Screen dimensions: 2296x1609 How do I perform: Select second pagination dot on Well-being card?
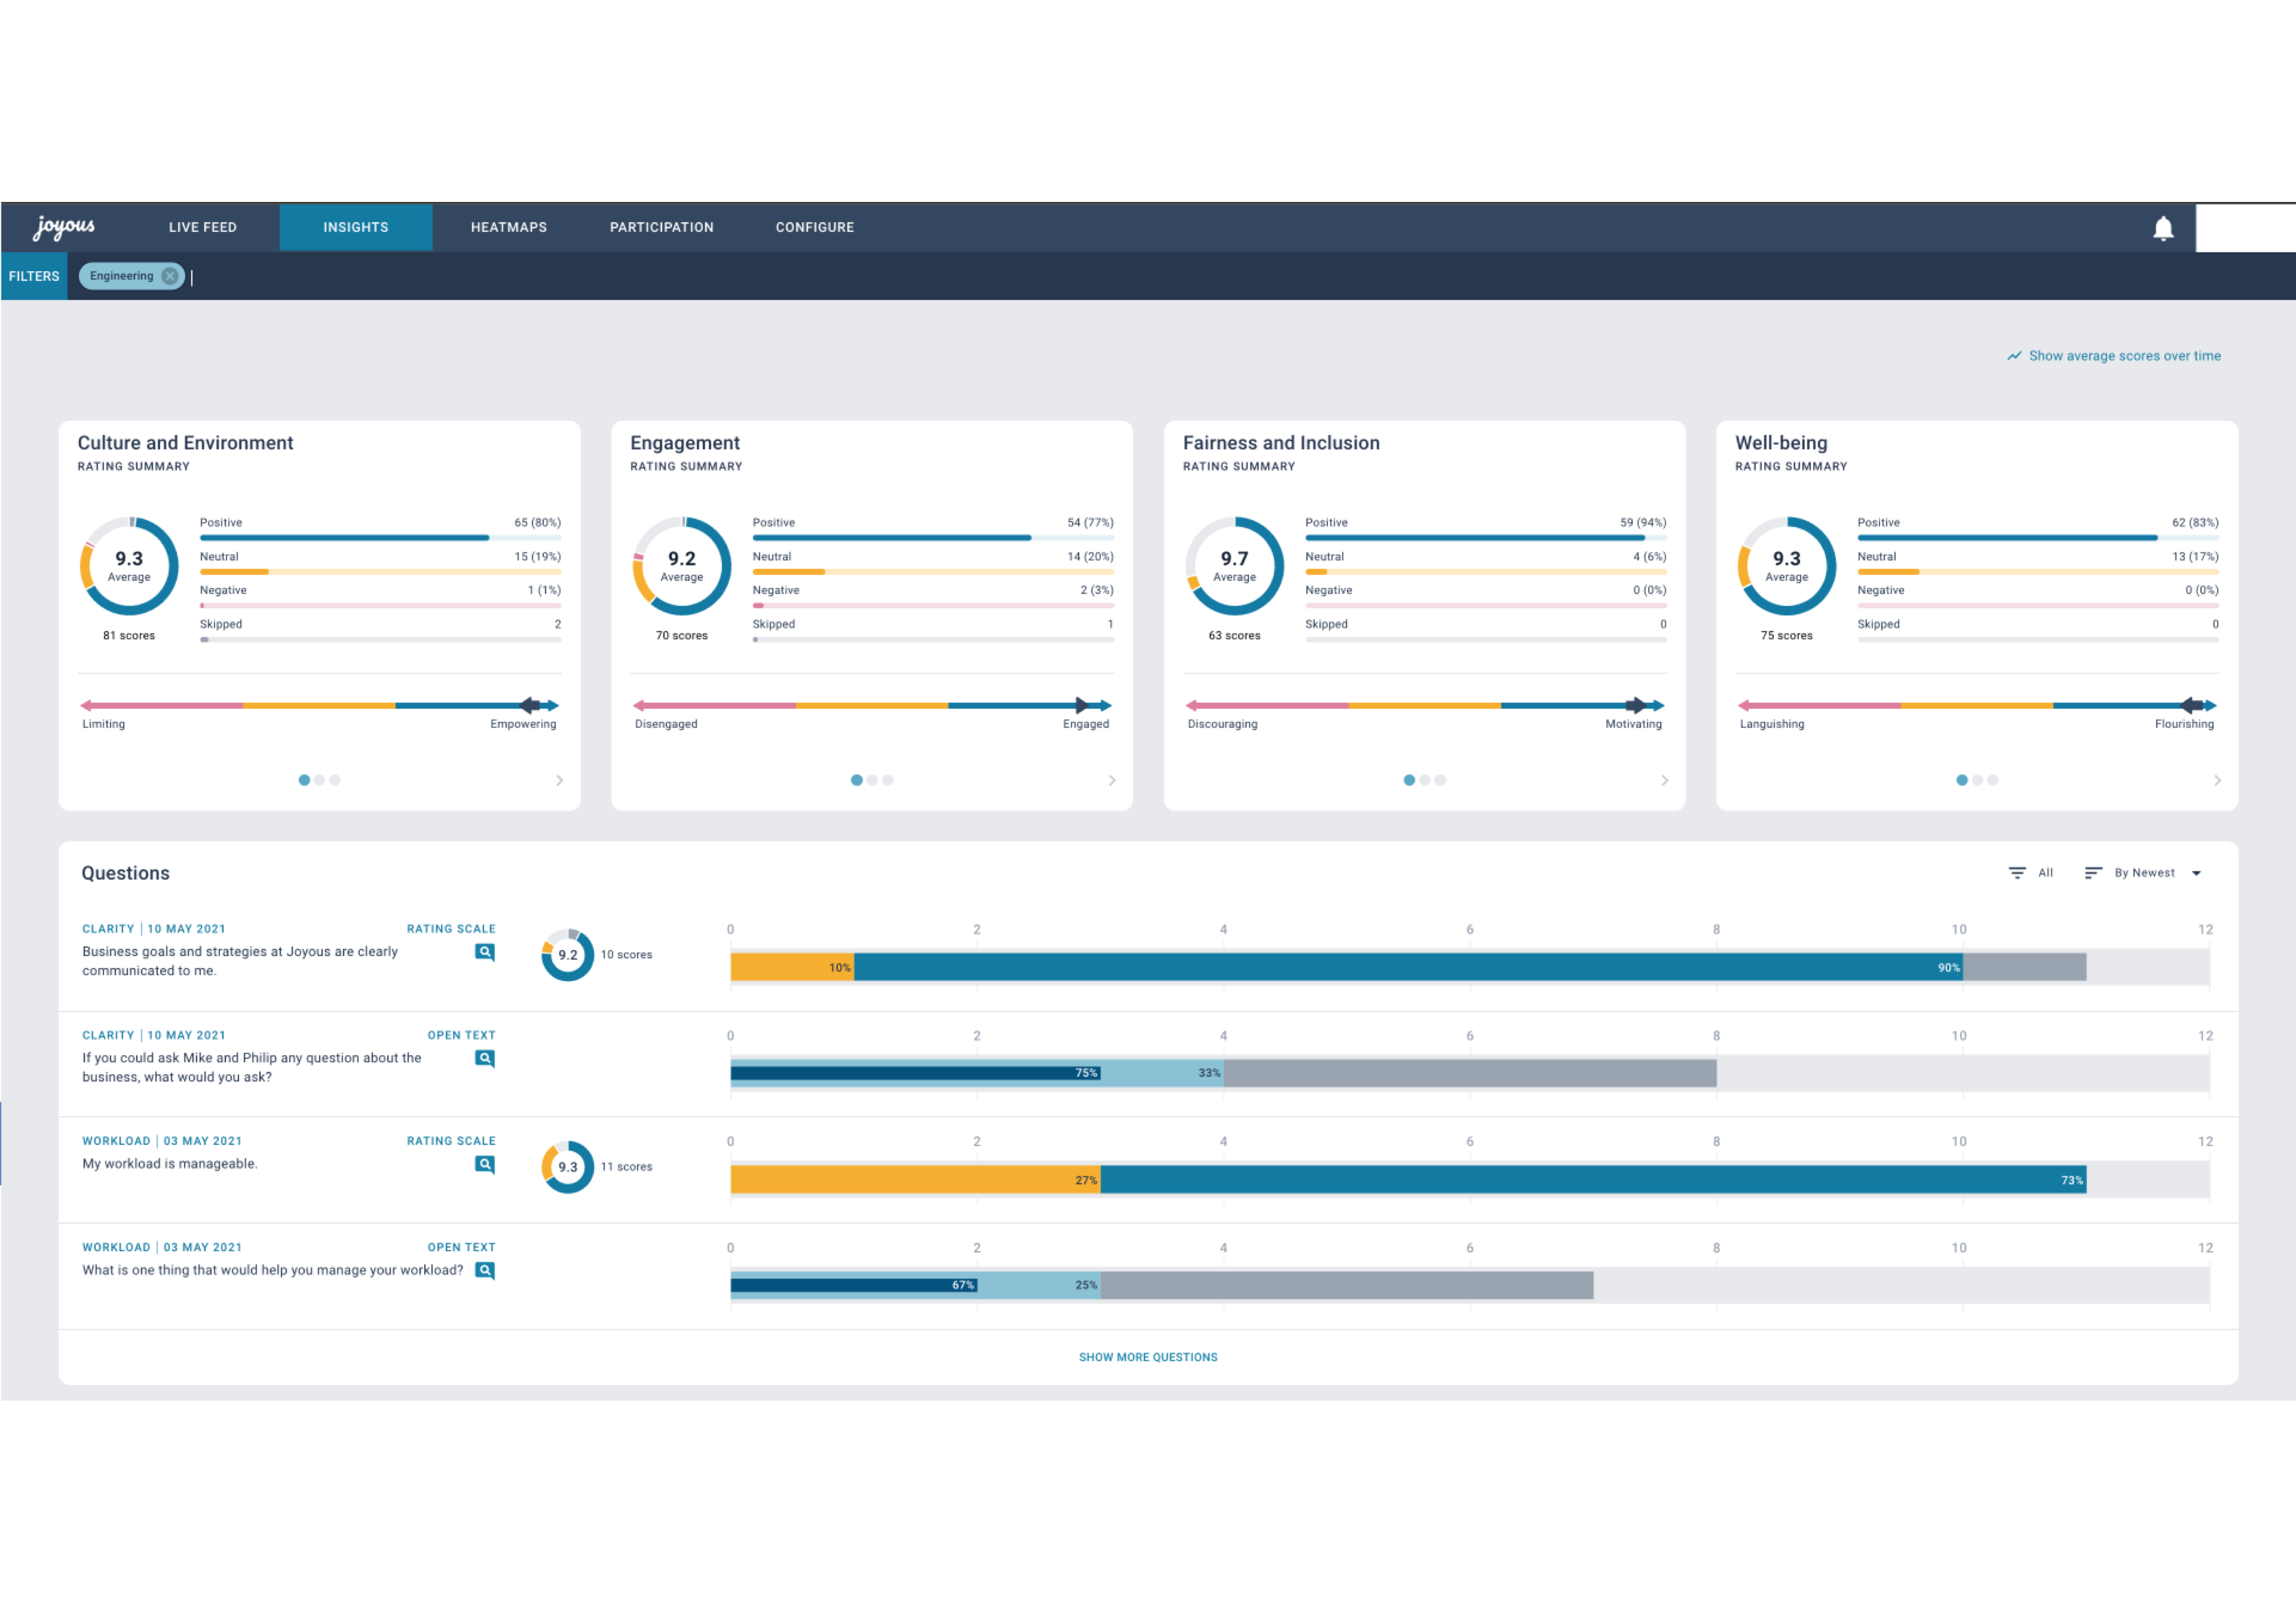pos(1977,780)
